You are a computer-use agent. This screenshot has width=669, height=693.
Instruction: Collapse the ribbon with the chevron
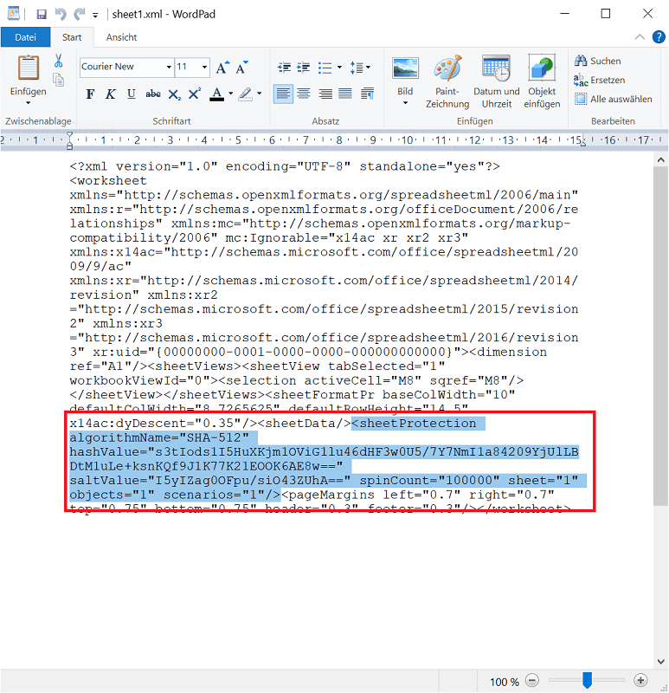(x=640, y=36)
